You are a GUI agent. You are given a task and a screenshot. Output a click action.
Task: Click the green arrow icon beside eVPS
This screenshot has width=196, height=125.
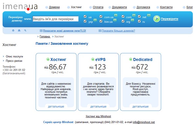pos(93,59)
